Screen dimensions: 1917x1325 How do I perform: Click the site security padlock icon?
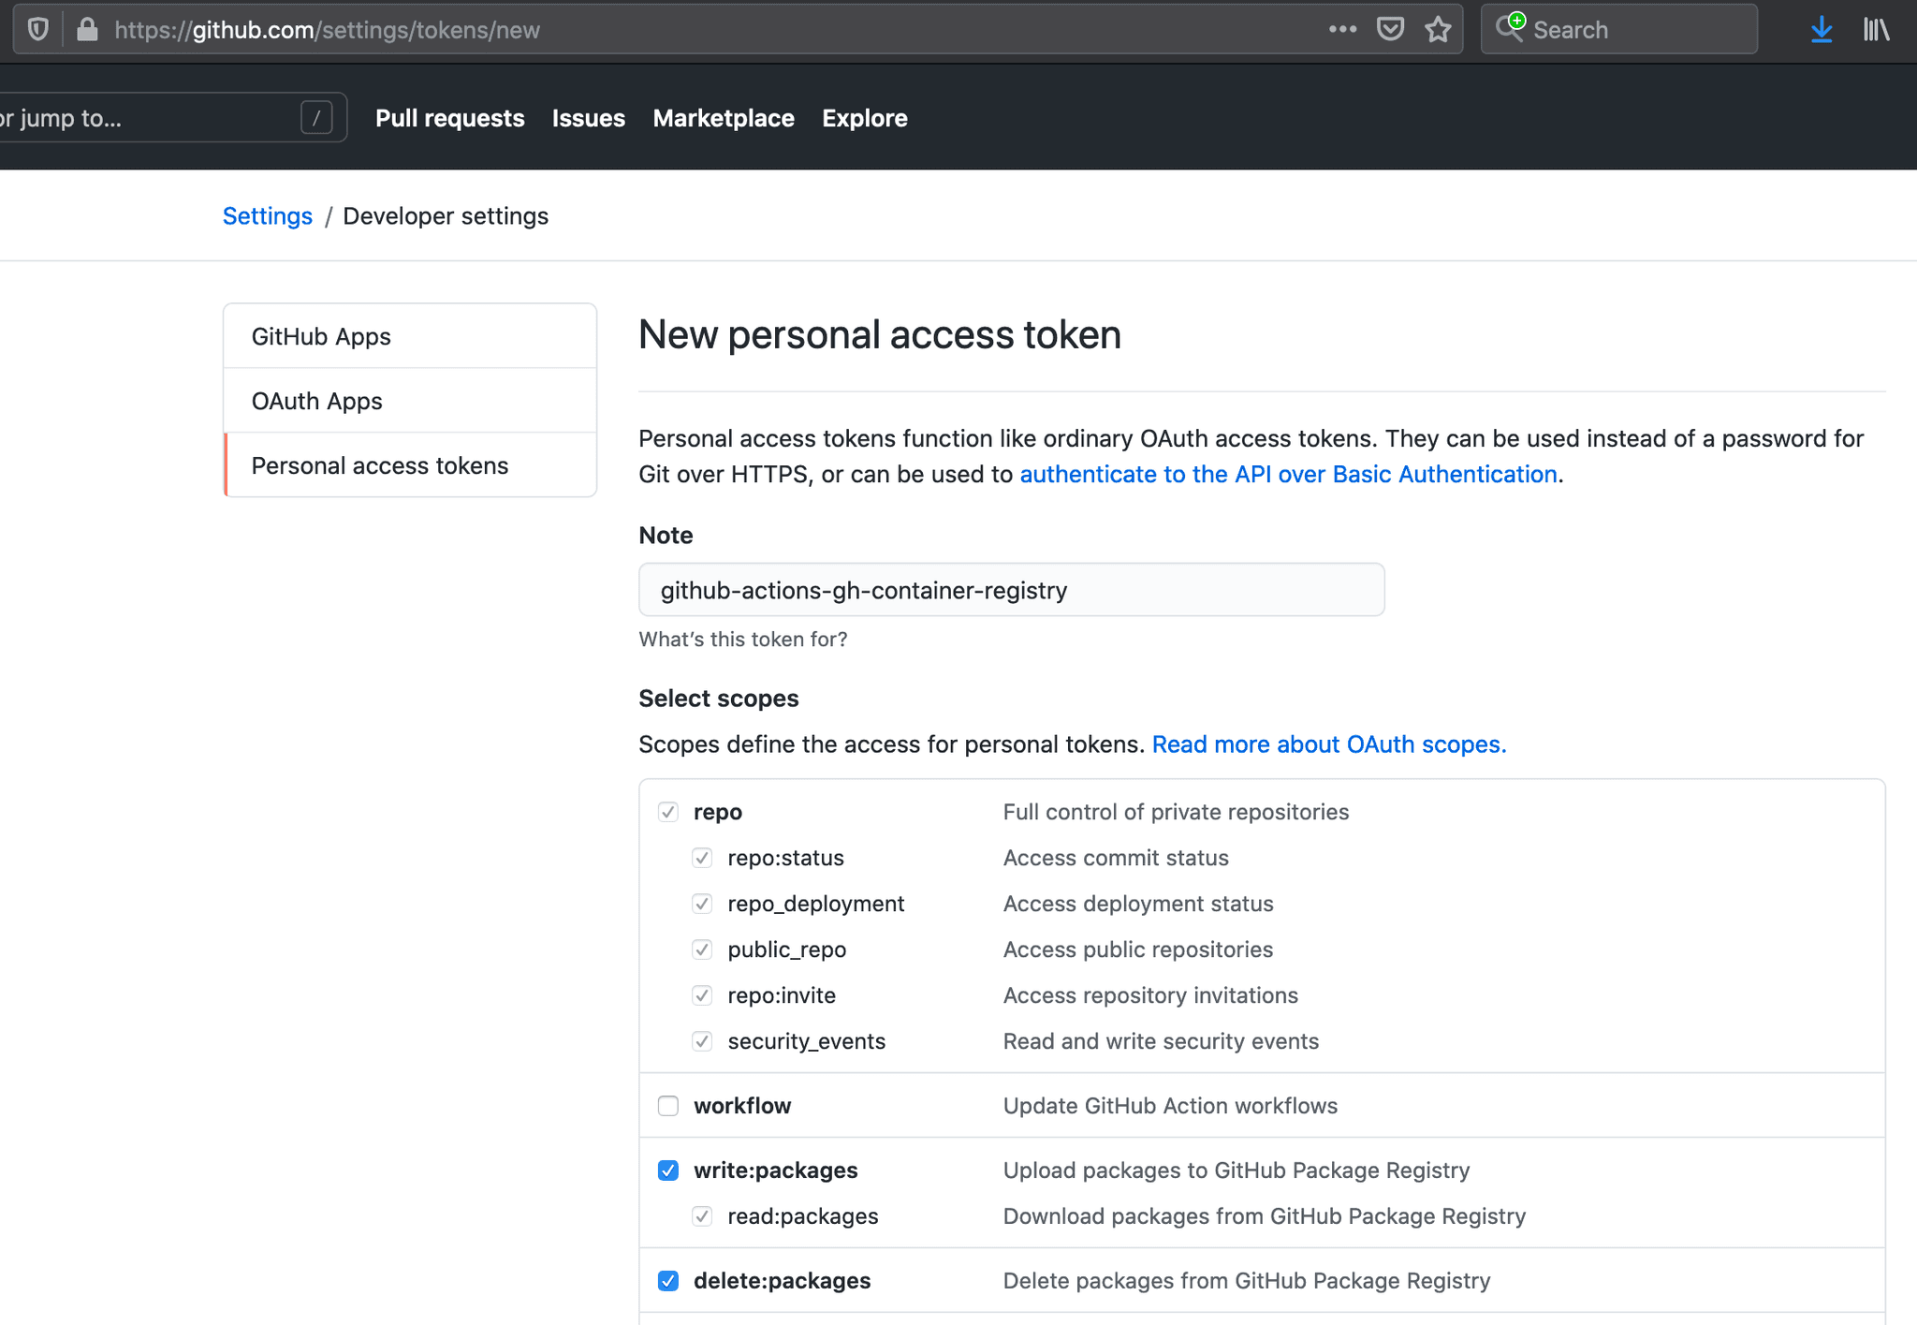coord(87,30)
